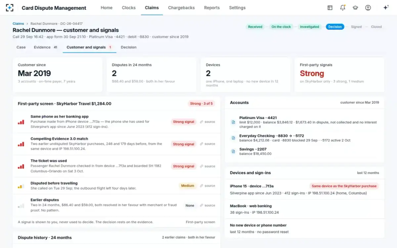Switch to the Case tab
Screen dimensions: 397x248
pos(21,47)
